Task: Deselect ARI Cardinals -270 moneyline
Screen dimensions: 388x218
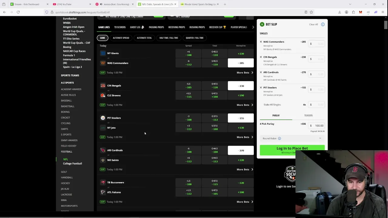Action: (241, 150)
